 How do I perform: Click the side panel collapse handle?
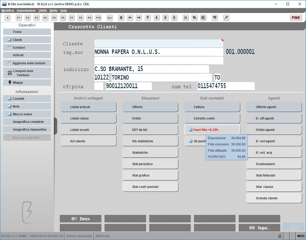pyautogui.click(x=56, y=126)
